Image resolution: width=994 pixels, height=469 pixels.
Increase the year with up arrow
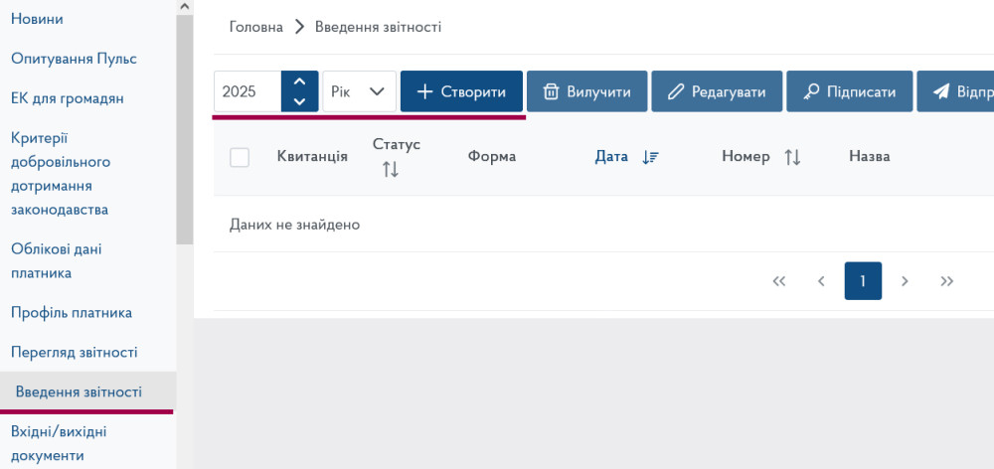[300, 81]
